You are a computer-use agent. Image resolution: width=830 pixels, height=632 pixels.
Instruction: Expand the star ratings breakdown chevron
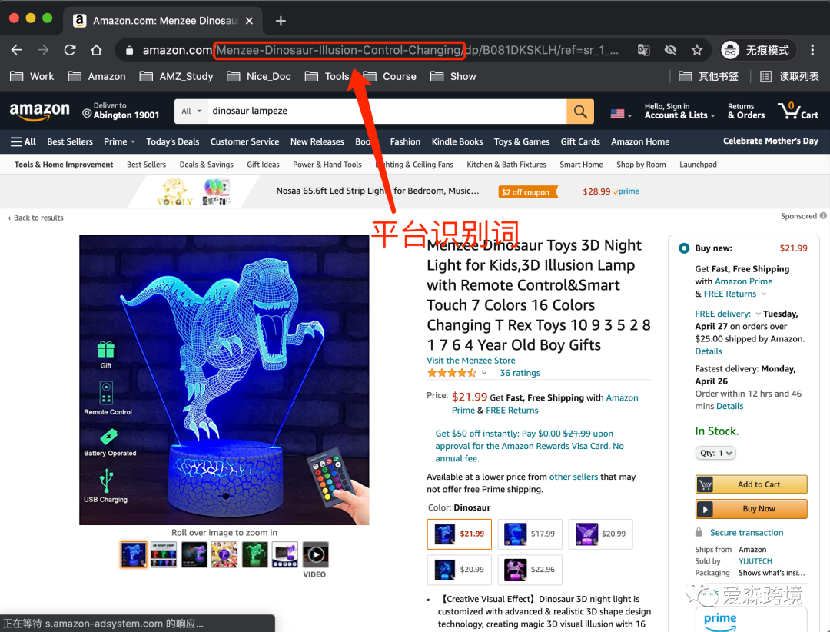click(x=484, y=373)
